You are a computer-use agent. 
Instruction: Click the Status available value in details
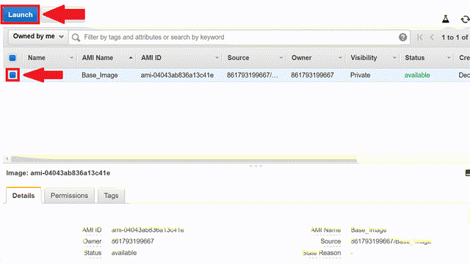point(124,253)
